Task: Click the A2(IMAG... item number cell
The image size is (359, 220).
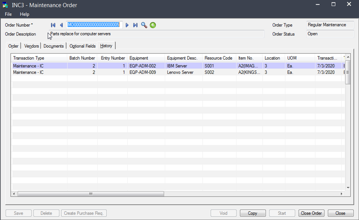Action: 249,66
